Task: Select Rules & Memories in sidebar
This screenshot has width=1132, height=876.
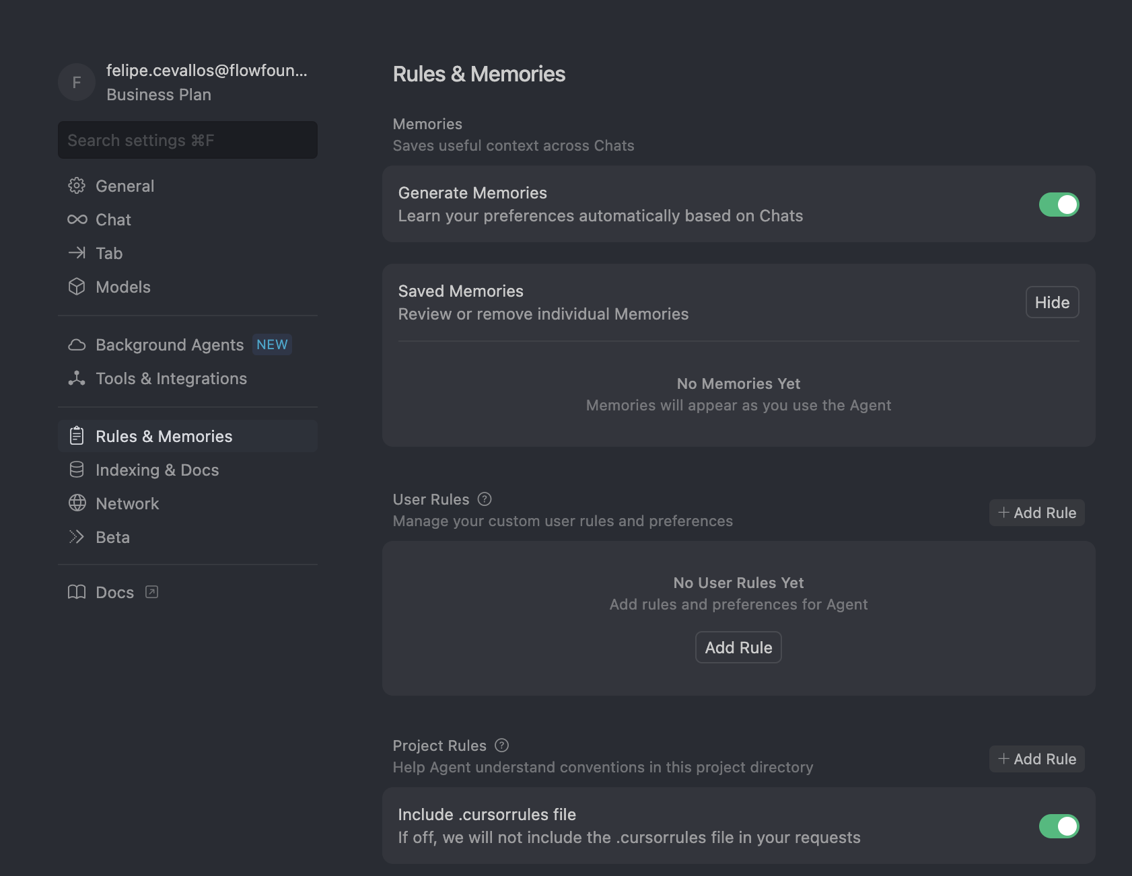Action: click(164, 436)
